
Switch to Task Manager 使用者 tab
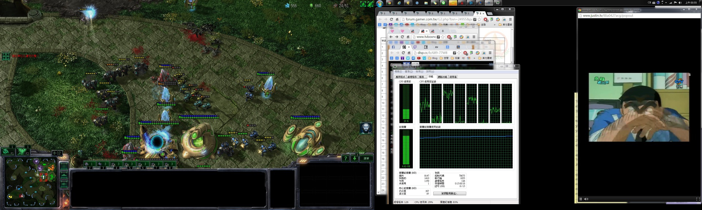[453, 77]
